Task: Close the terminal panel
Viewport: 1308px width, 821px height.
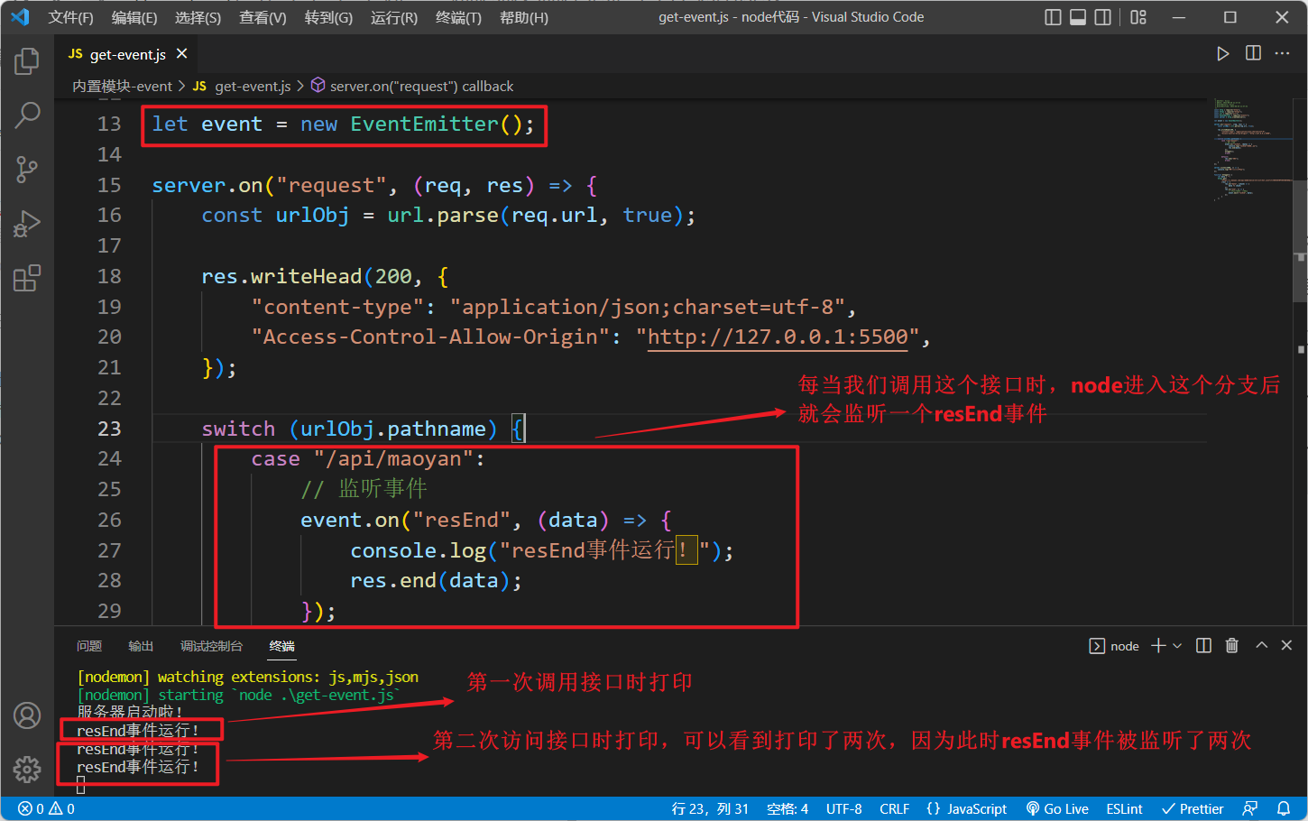Action: tap(1286, 646)
